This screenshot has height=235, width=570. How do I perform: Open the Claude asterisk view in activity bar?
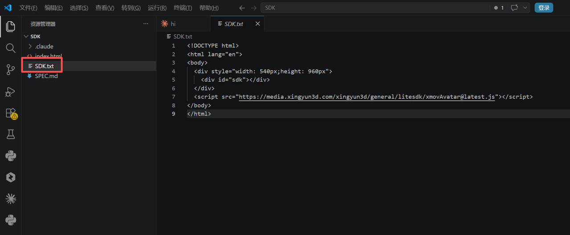(x=11, y=199)
